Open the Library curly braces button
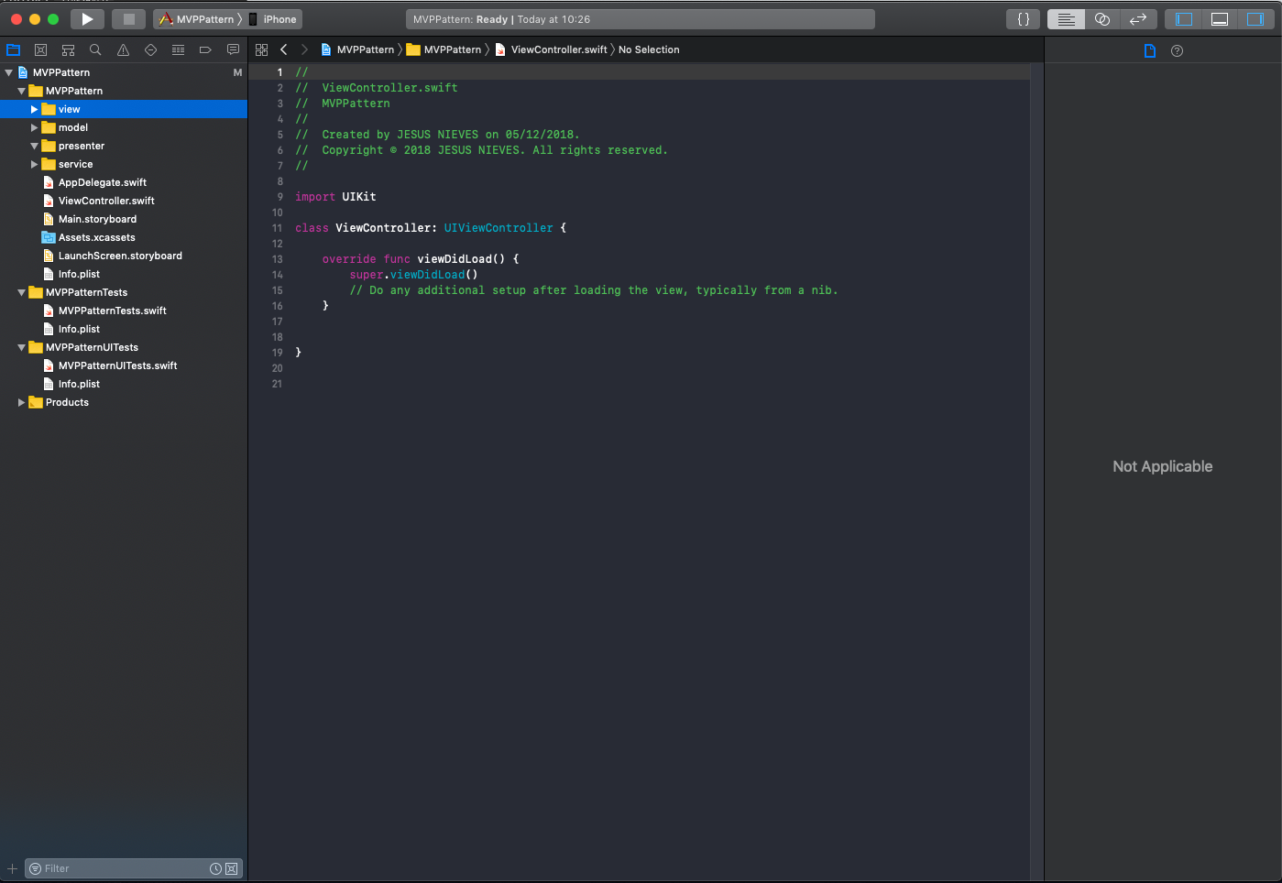The height and width of the screenshot is (883, 1282). point(1023,19)
